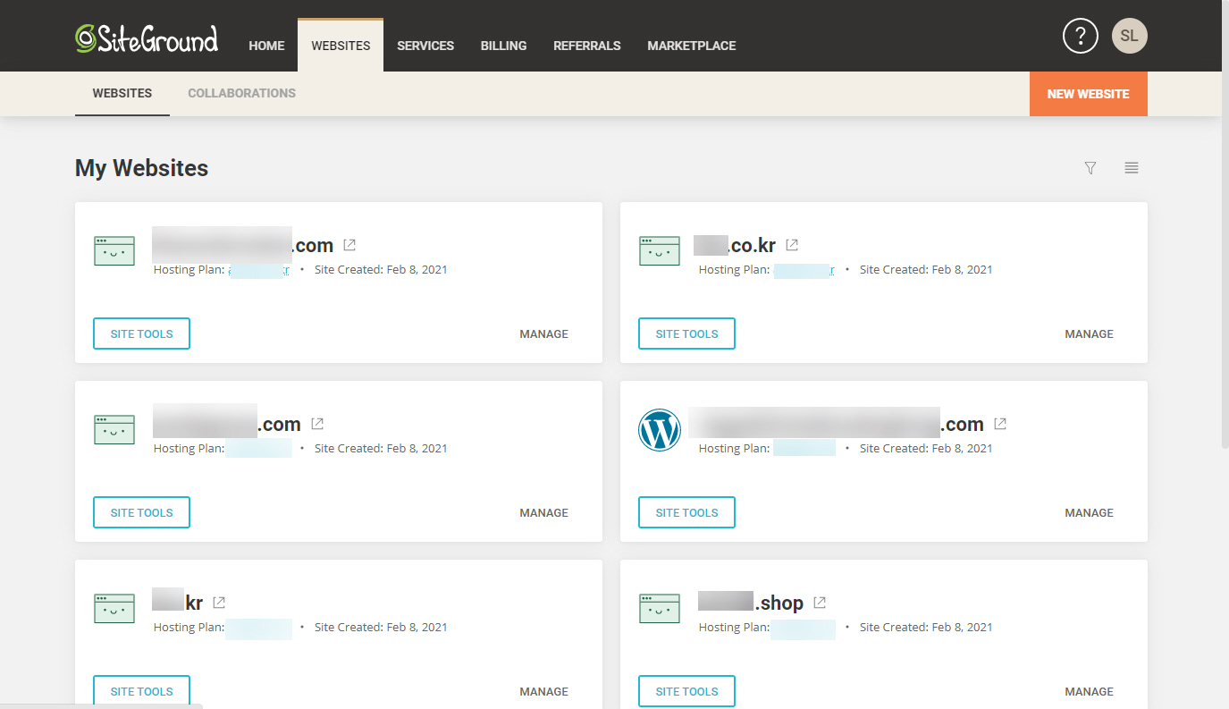
Task: Click MANAGE on the WordPress site card
Action: pyautogui.click(x=1089, y=513)
